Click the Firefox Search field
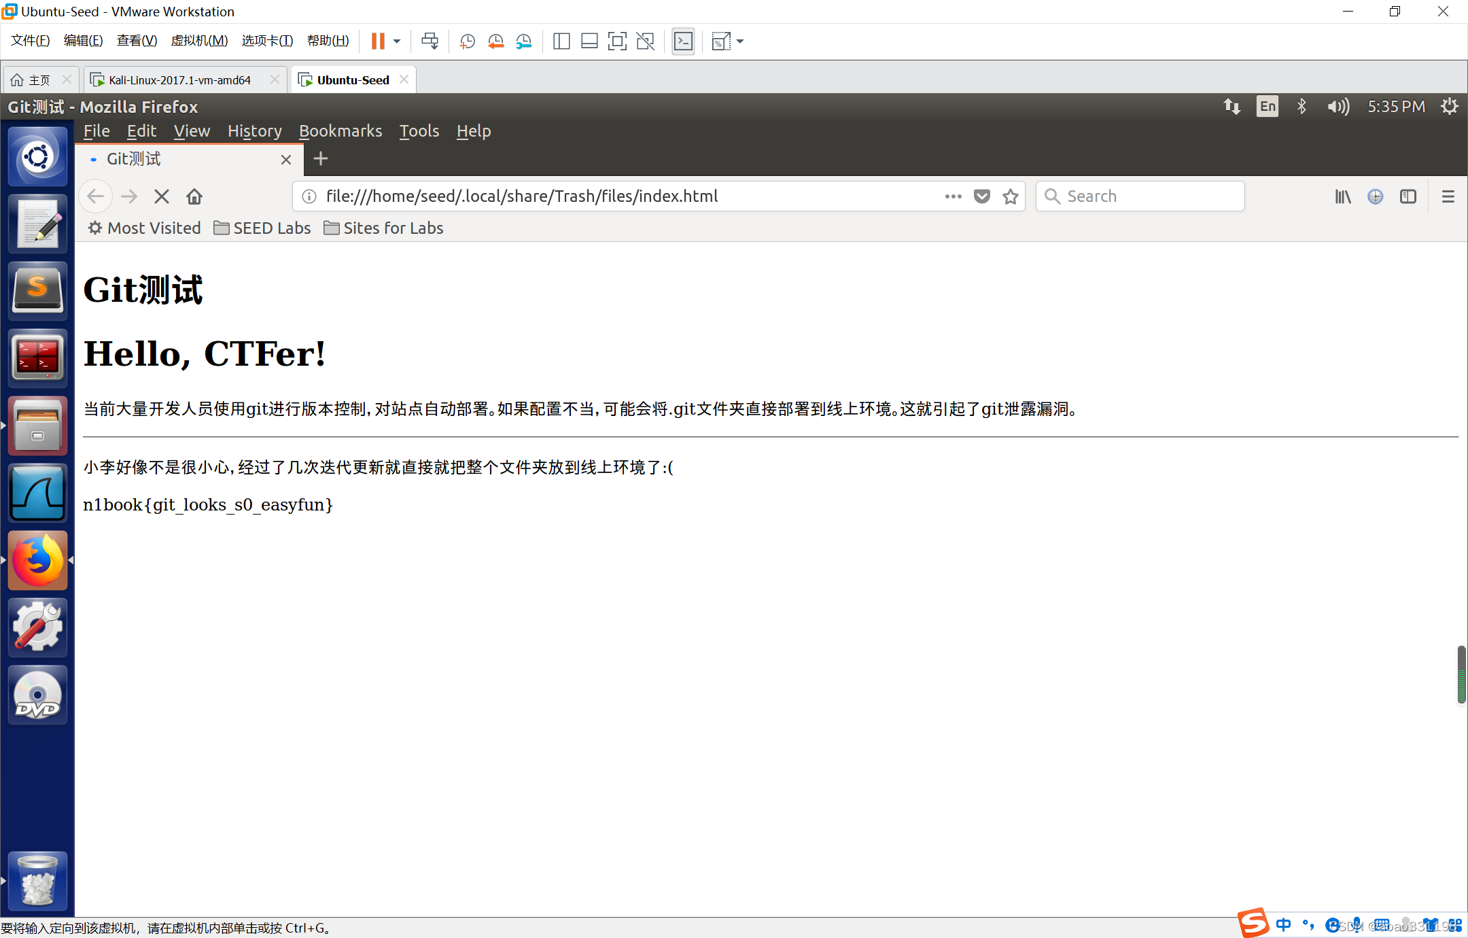Viewport: 1468px width, 938px height. pyautogui.click(x=1149, y=196)
